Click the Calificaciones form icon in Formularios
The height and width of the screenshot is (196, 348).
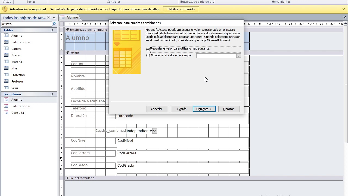pyautogui.click(x=6, y=106)
